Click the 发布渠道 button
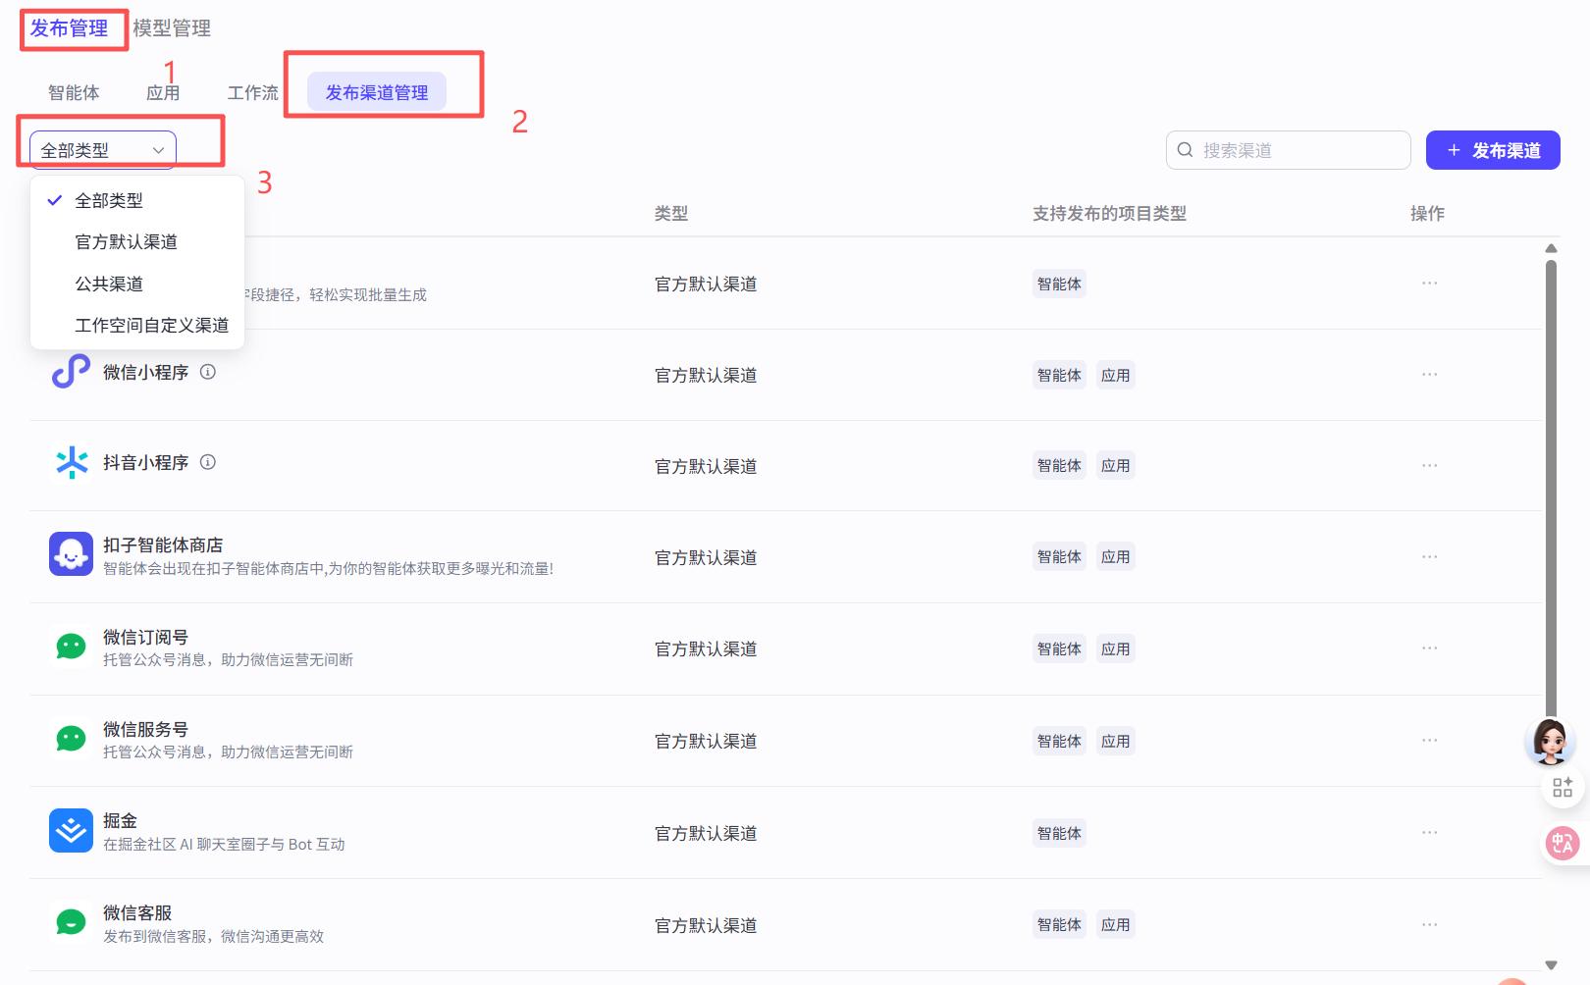Viewport: 1590px width, 985px height. coord(1493,149)
